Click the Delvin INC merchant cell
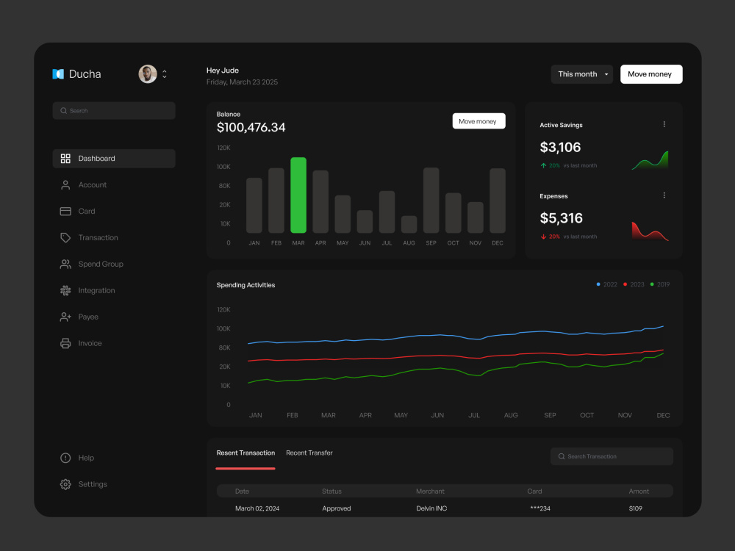735x551 pixels. [431, 508]
